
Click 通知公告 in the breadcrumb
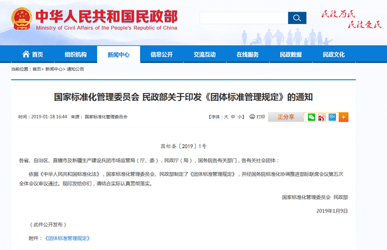75,69
